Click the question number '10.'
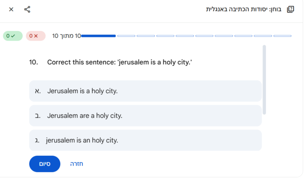The width and height of the screenshot is (305, 182). point(33,62)
